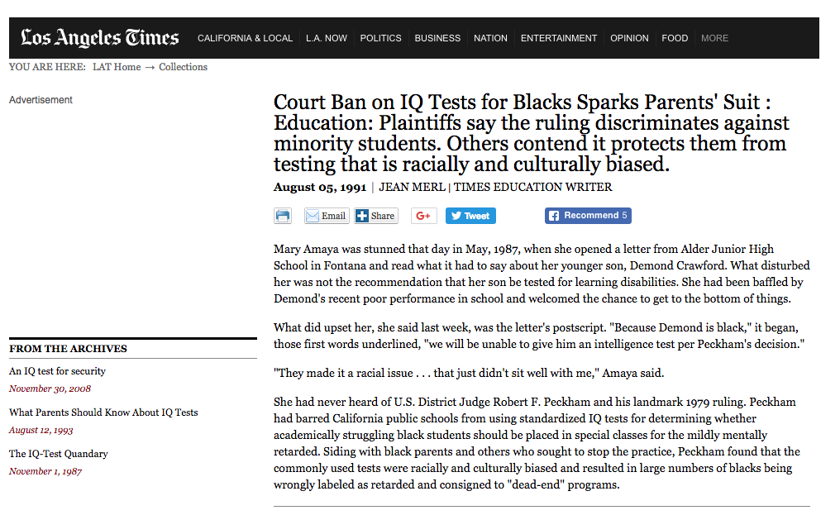This screenshot has height=515, width=840.
Task: Select the Business nav item
Action: click(x=437, y=38)
